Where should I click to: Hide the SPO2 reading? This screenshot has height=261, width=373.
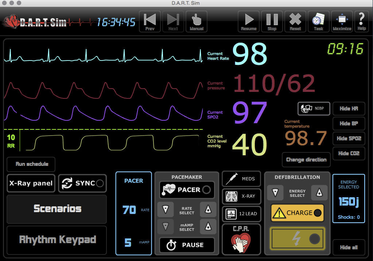tap(349, 139)
